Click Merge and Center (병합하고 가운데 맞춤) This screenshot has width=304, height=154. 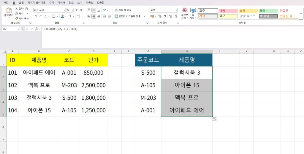point(127,16)
